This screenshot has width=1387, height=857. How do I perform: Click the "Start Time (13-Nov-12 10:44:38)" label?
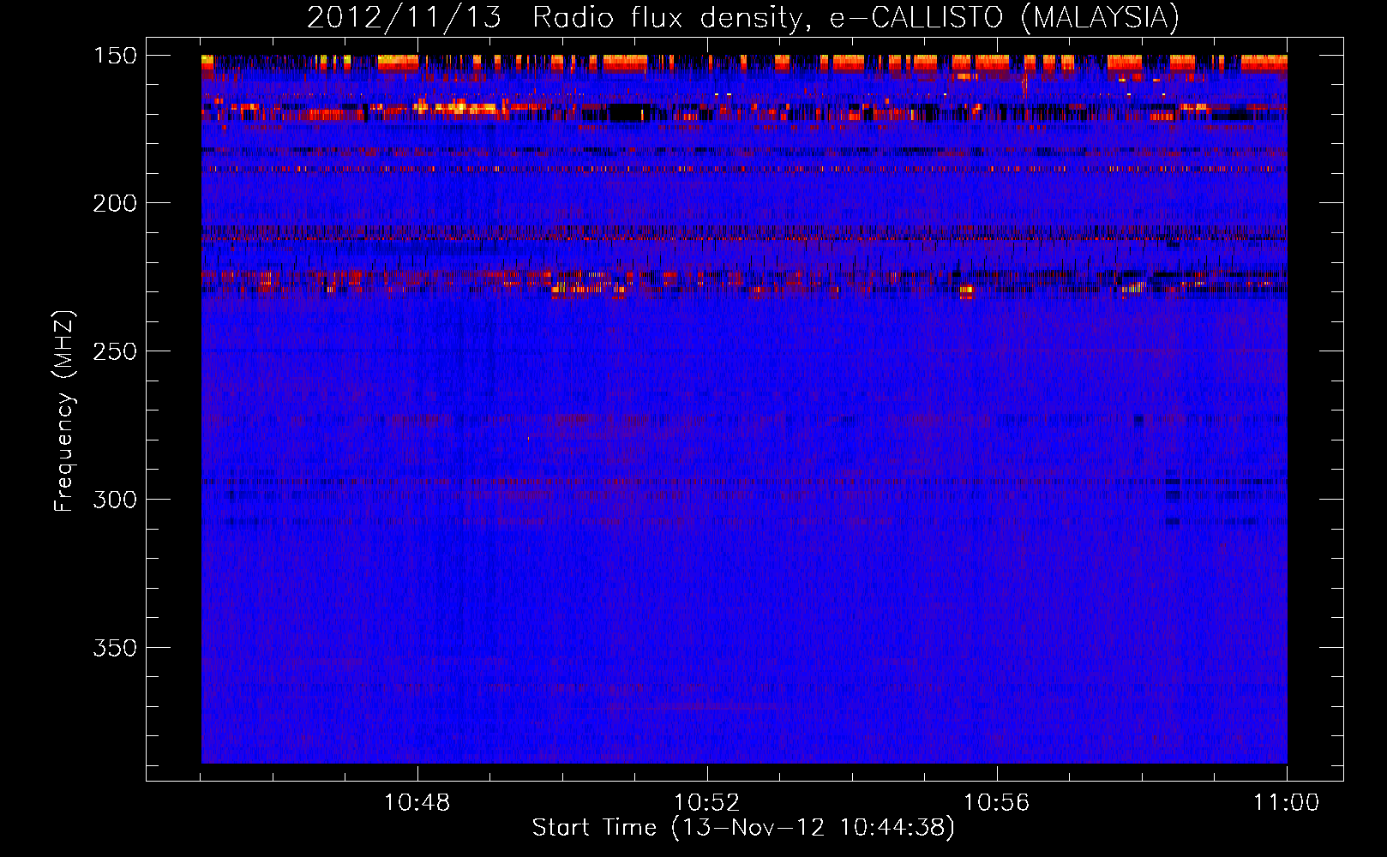pyautogui.click(x=743, y=828)
